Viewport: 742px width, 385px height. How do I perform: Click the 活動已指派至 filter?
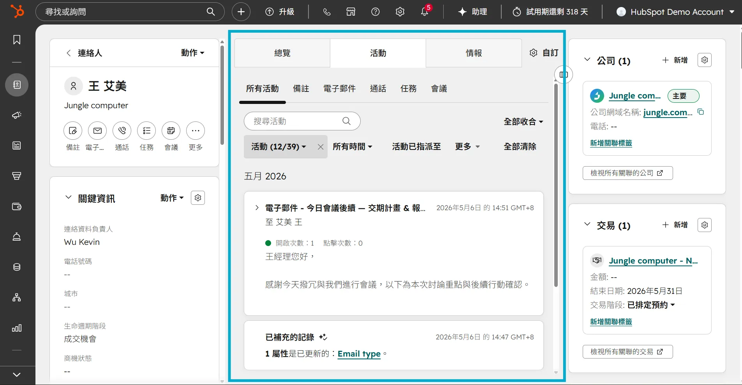[x=416, y=146]
